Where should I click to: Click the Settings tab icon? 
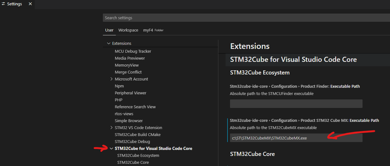click(4, 4)
